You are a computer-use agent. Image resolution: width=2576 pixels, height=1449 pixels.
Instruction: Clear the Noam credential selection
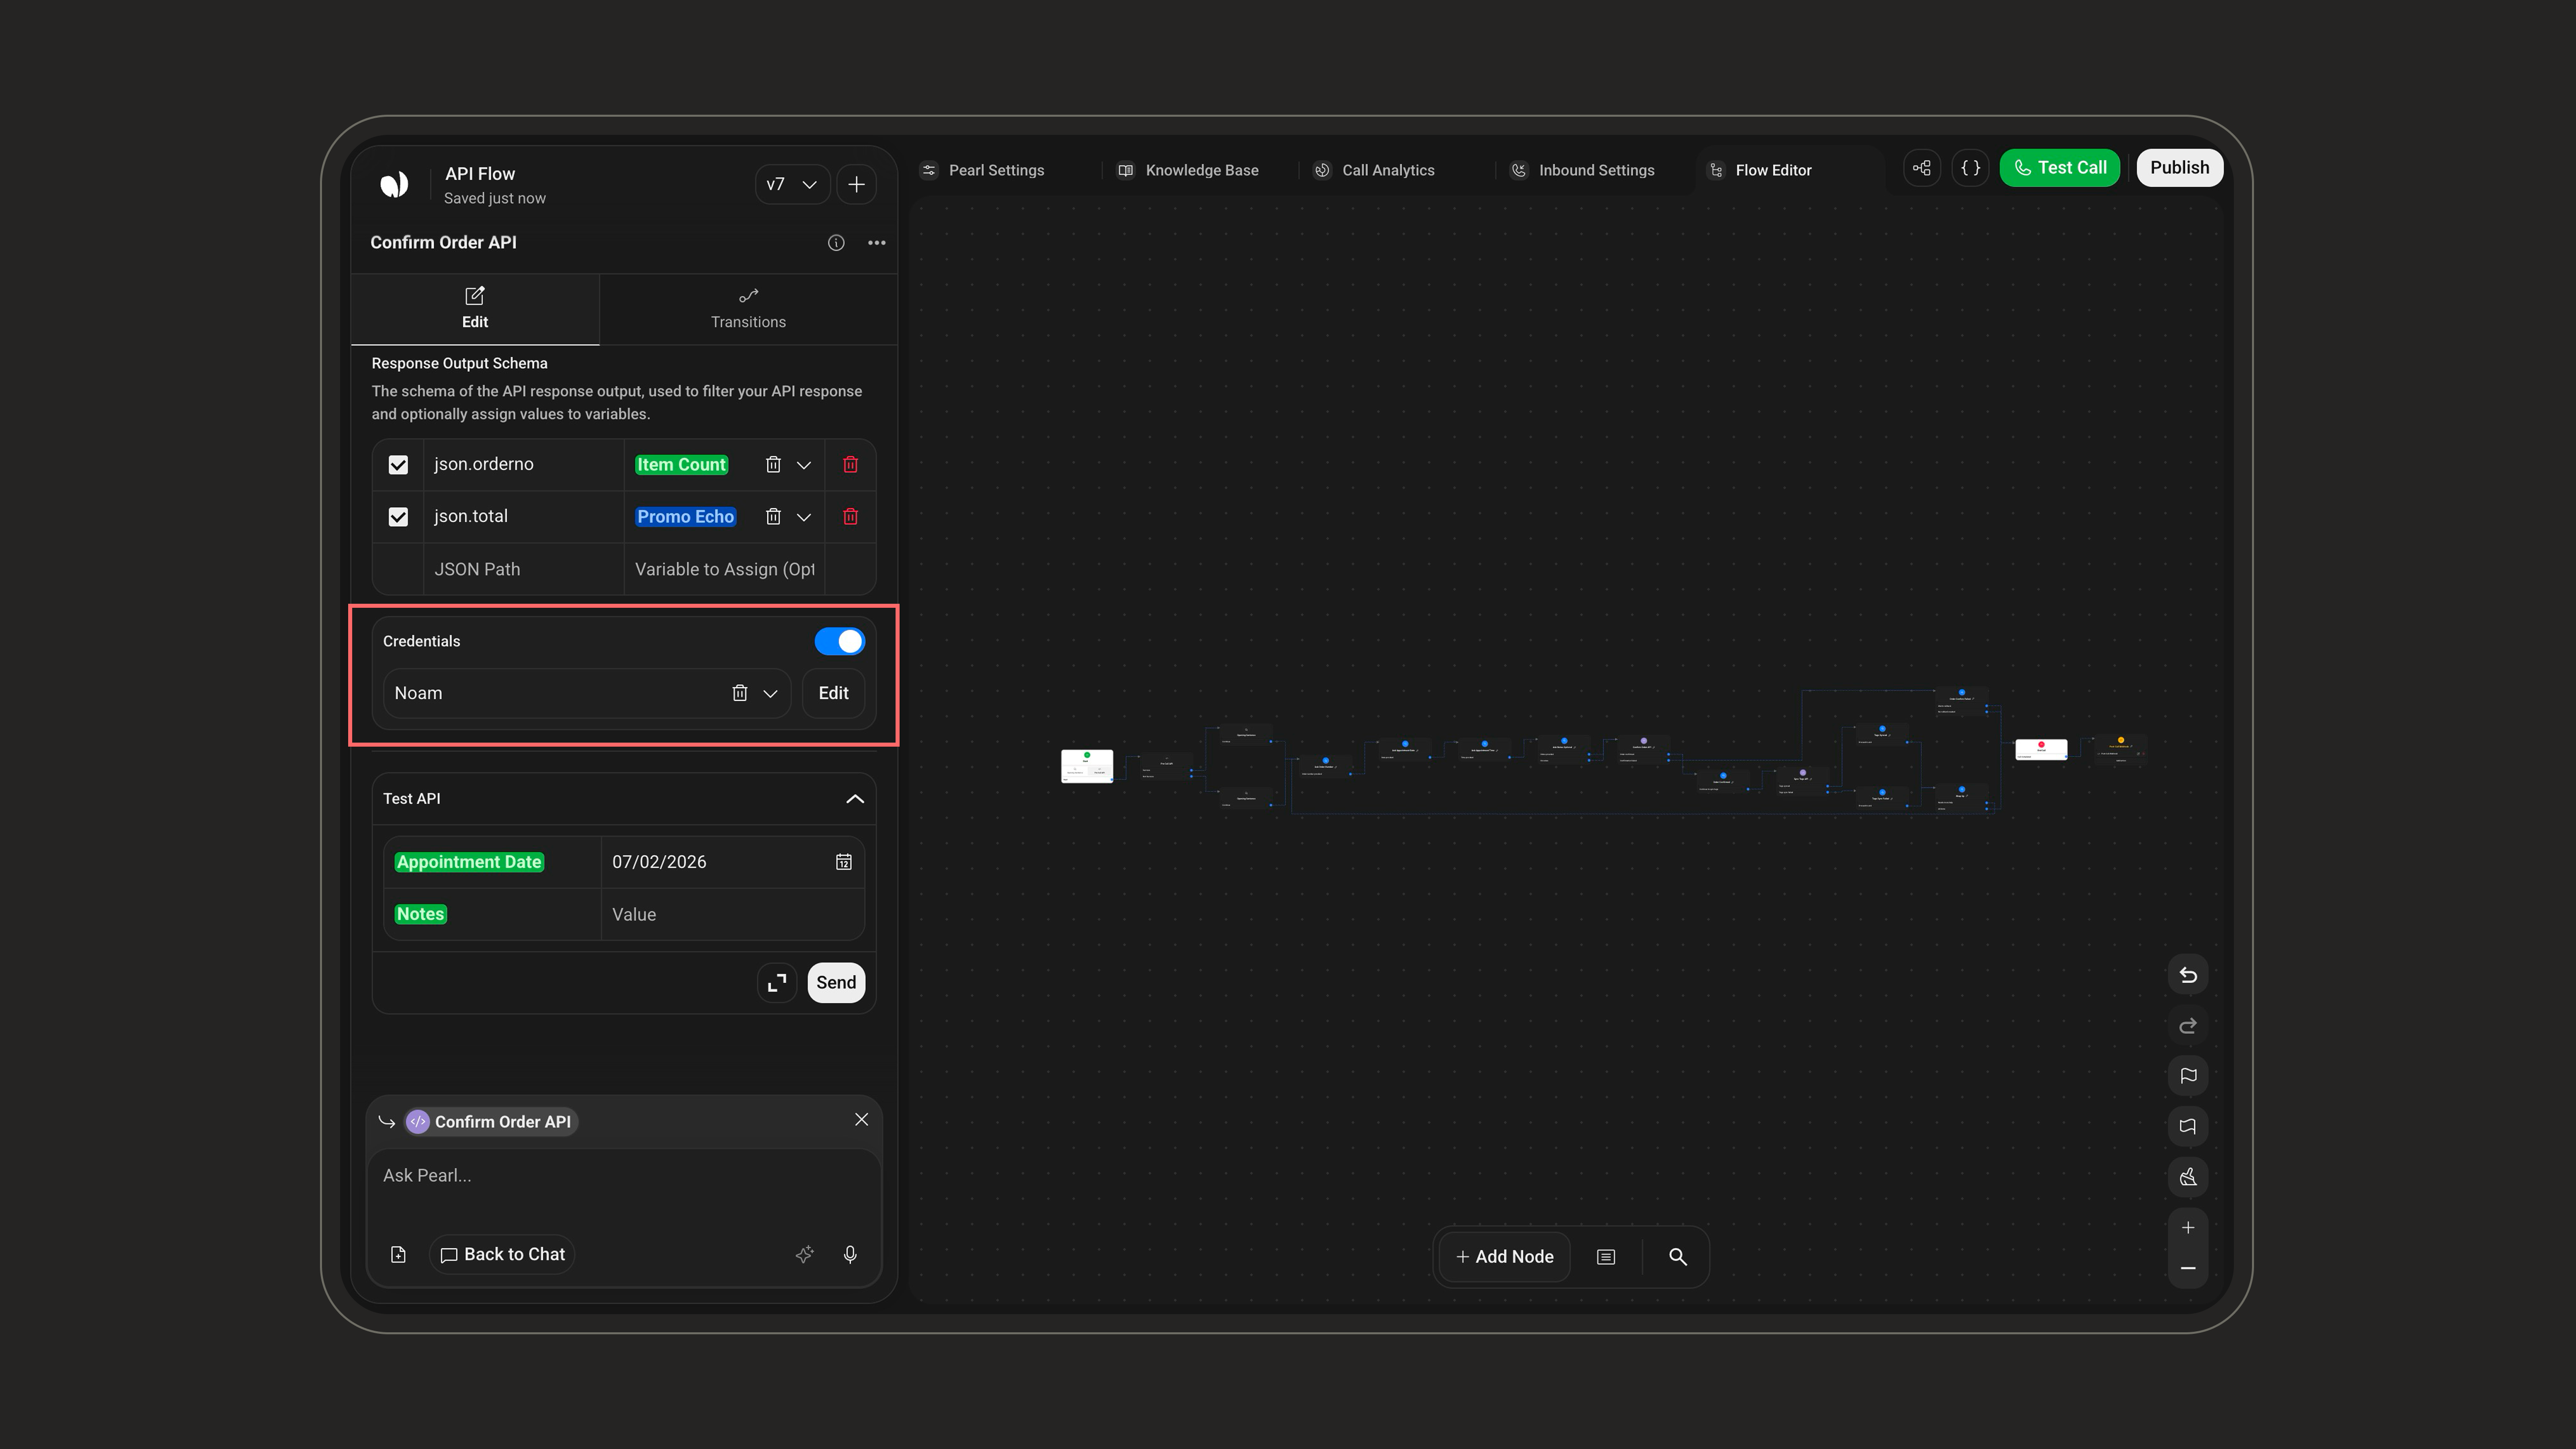[x=740, y=693]
